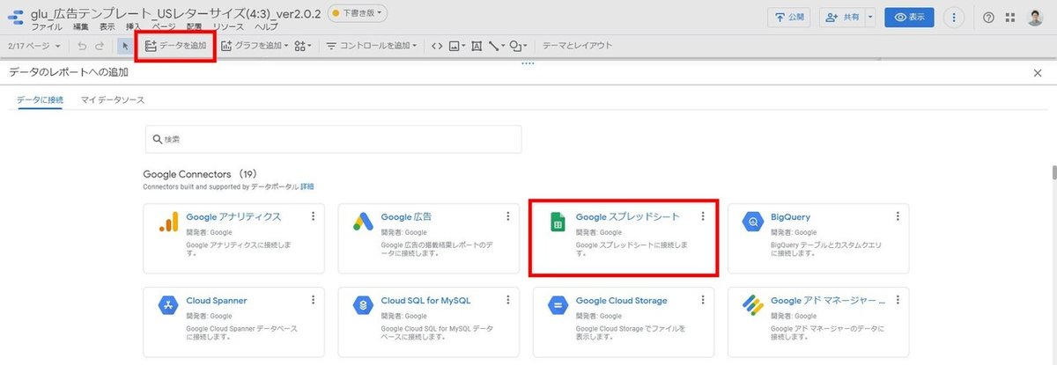Open the user account avatar

click(1036, 17)
